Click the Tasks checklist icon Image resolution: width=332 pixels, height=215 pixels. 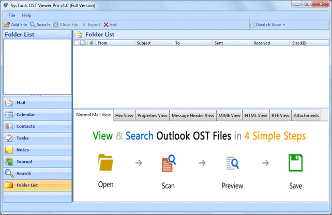[9, 138]
